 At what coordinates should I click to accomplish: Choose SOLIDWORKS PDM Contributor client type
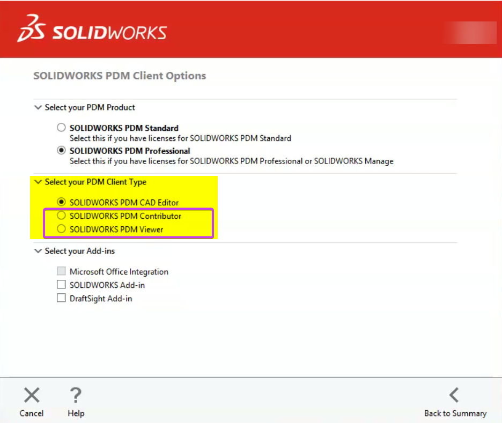click(61, 216)
